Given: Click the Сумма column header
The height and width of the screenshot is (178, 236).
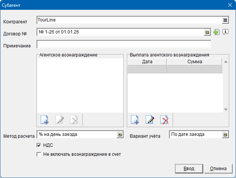Looking at the screenshot, I should click(x=195, y=62).
